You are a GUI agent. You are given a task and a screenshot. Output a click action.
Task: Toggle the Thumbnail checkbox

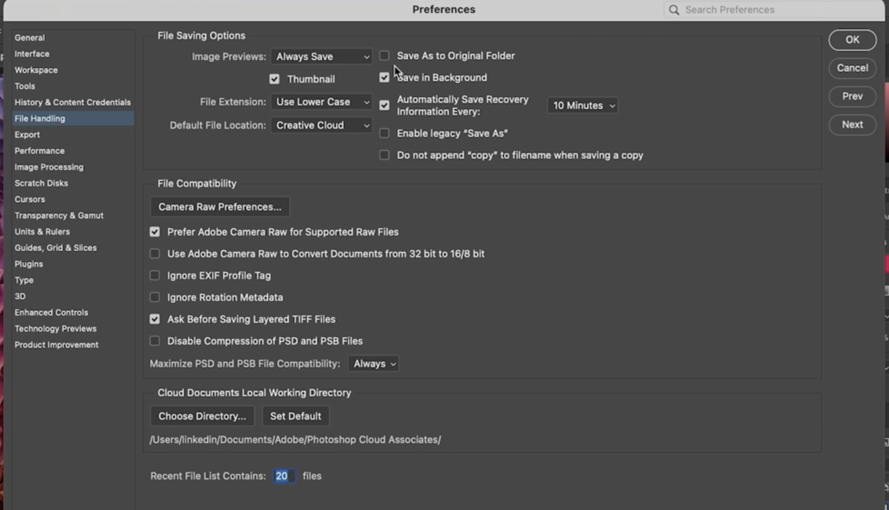click(x=274, y=79)
